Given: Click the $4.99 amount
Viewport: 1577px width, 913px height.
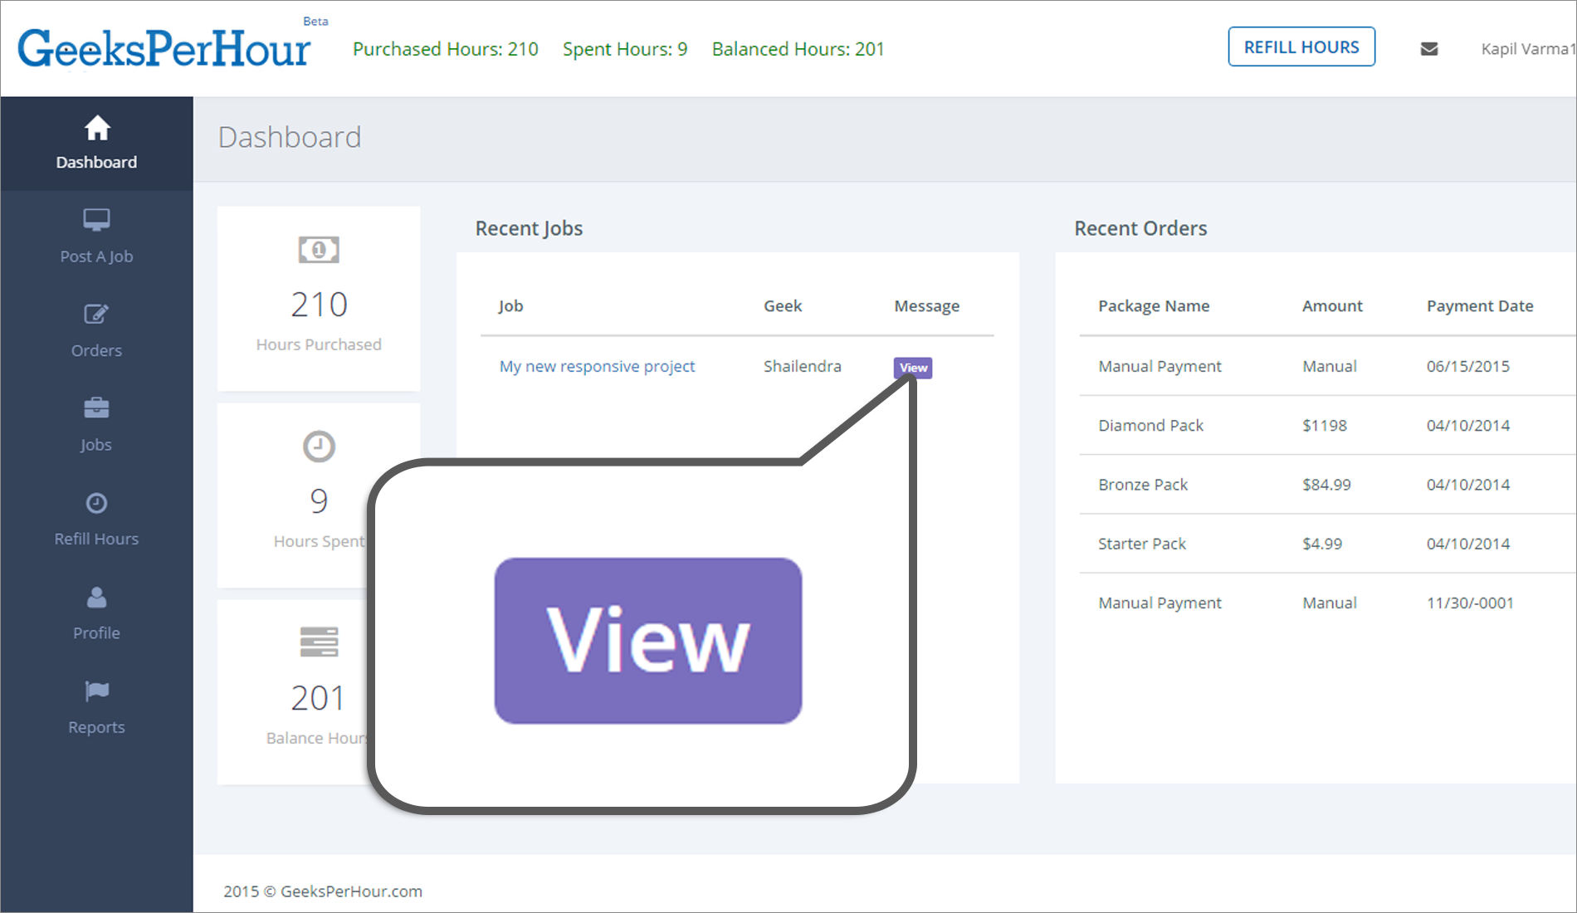Looking at the screenshot, I should click(x=1322, y=544).
